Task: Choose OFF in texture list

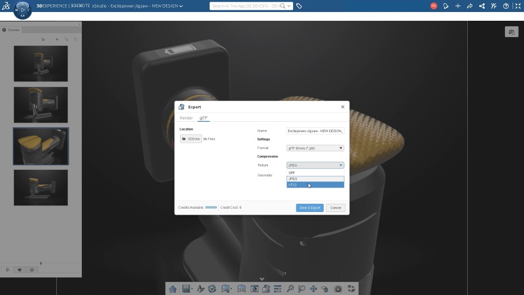Action: coord(315,173)
